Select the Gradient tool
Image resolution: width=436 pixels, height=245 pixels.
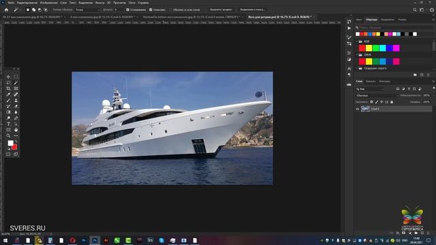point(8,112)
